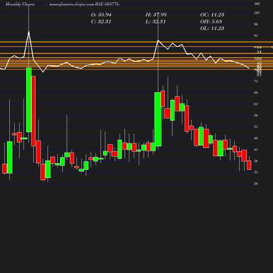Viewport: 273px width, 273px height.
Task: Click the tall green candle of first spike
Action: (x=29, y=100)
